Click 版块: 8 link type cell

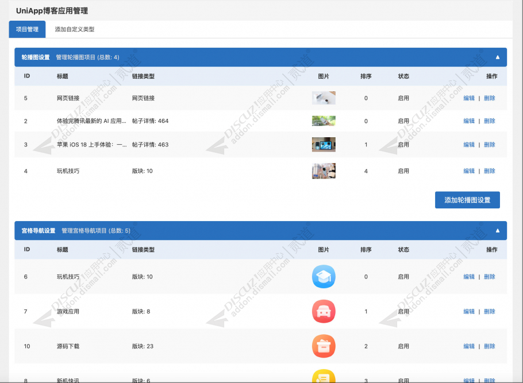click(x=141, y=311)
